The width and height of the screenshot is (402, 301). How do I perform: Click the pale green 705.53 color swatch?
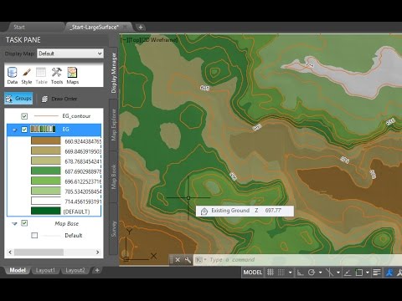46,191
